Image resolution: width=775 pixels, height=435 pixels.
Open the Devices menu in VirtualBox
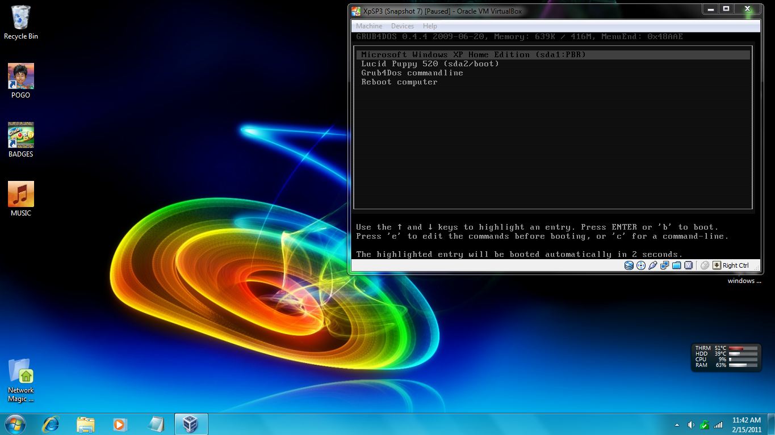[403, 26]
